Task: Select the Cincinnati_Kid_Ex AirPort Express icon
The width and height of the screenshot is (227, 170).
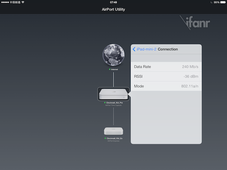Action: coord(113,131)
